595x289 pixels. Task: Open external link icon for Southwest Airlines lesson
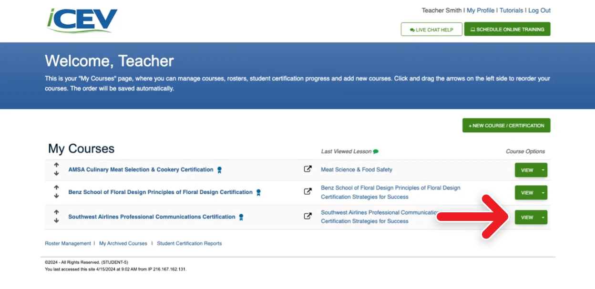(x=308, y=216)
